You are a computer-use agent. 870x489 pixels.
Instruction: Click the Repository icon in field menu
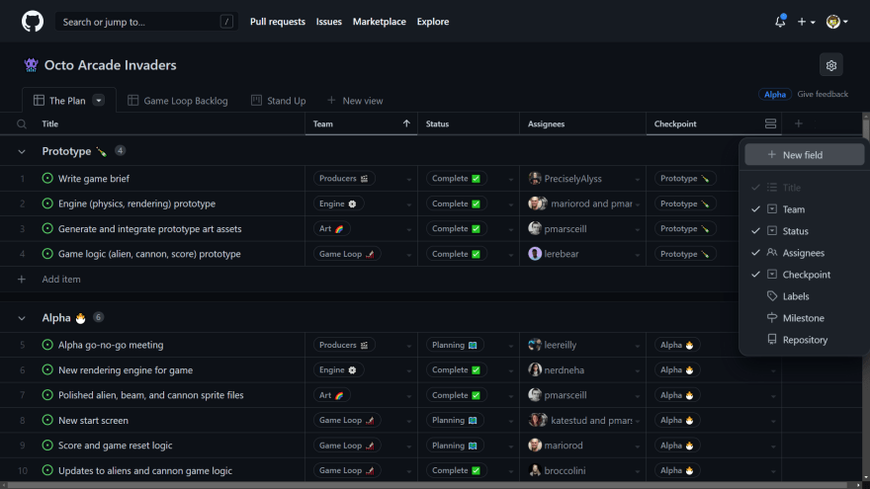[x=772, y=339]
